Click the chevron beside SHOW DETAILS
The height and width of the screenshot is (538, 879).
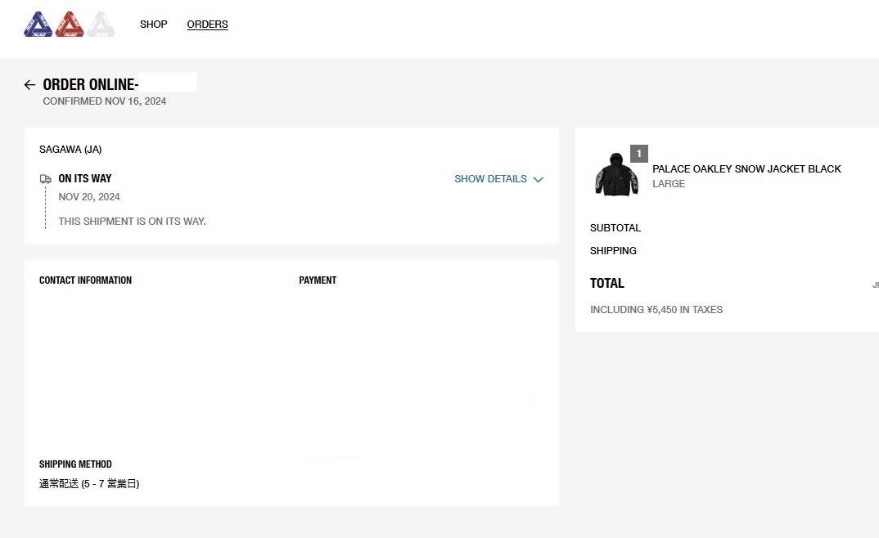pyautogui.click(x=539, y=179)
